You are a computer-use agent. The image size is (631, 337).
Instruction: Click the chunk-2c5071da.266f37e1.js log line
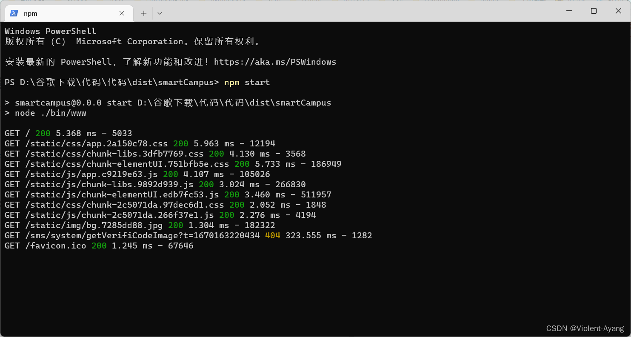160,215
